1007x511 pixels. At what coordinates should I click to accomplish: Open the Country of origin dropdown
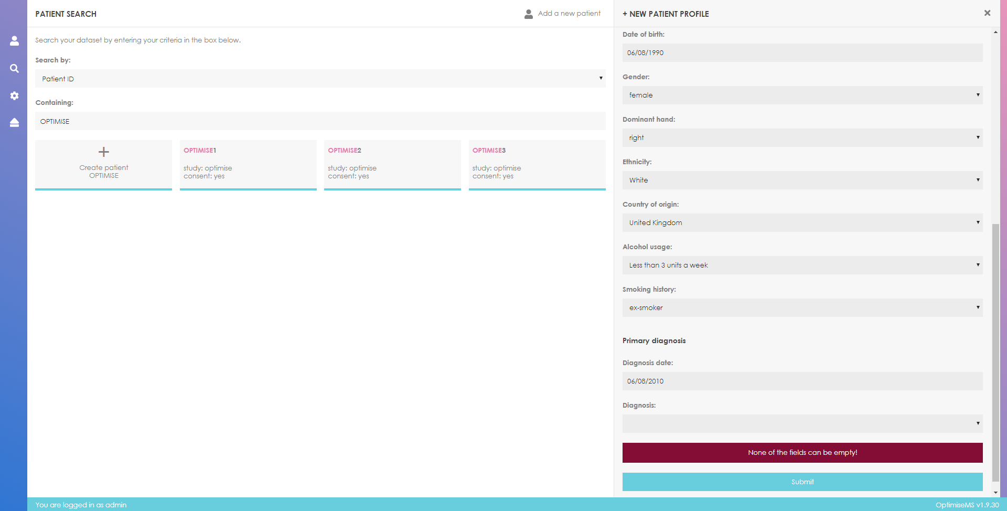(x=802, y=223)
